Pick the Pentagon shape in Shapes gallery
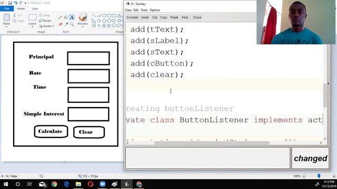The image size is (337, 189). [104, 21]
